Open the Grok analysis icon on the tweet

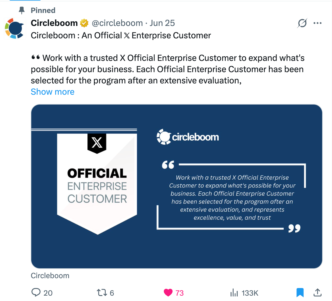pos(302,23)
